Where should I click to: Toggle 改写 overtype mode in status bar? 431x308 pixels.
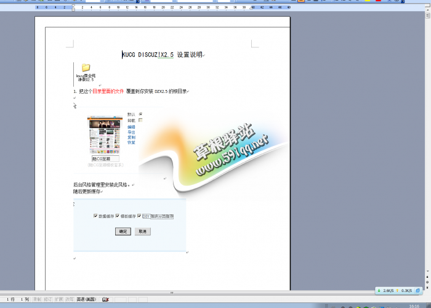(x=70, y=299)
